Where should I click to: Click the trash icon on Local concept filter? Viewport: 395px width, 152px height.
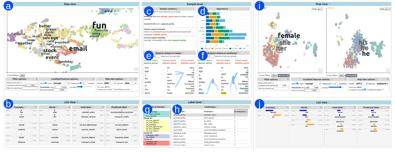[x=288, y=75]
